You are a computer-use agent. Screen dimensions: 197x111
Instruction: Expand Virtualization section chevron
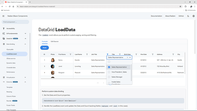(x=25, y=77)
